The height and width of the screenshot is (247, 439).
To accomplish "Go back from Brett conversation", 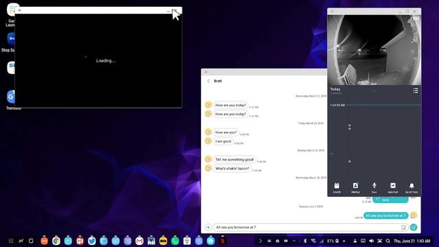I will pyautogui.click(x=209, y=81).
